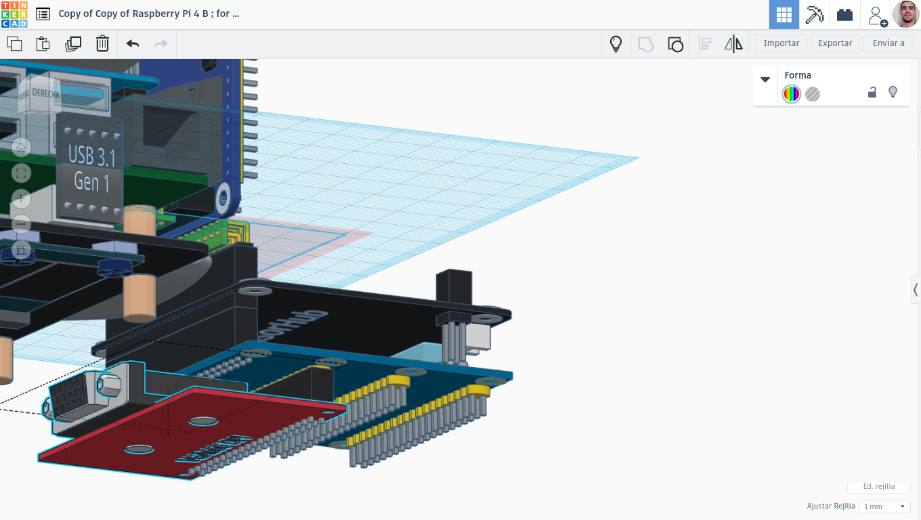
Task: Click the Enviar a button
Action: pyautogui.click(x=888, y=43)
